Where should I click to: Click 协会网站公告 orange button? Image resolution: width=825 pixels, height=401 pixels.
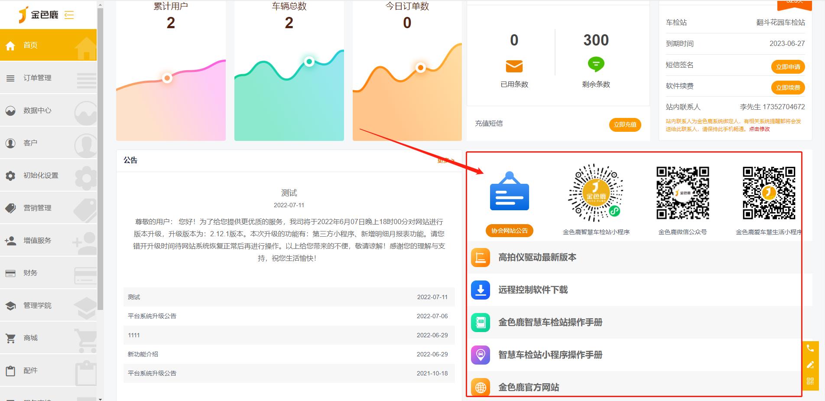510,231
